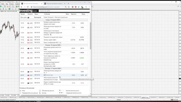Viewport: 181px width, 102px height.
Task: Click the Investing.com logo
Action: pos(28,11)
